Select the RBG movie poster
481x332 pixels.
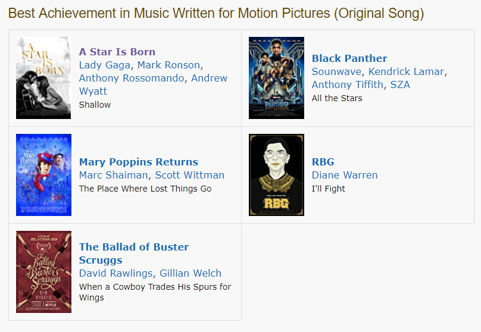point(276,175)
